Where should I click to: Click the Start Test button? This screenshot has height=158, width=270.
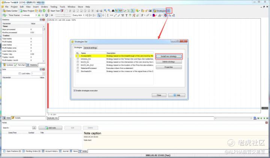(x=54, y=11)
